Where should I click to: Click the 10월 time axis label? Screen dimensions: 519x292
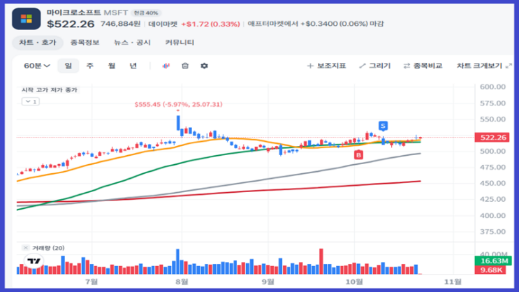(354, 282)
